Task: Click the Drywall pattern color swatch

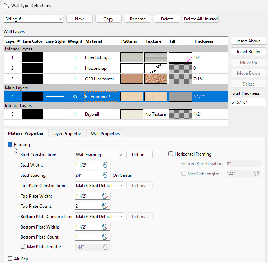Action: (132, 114)
